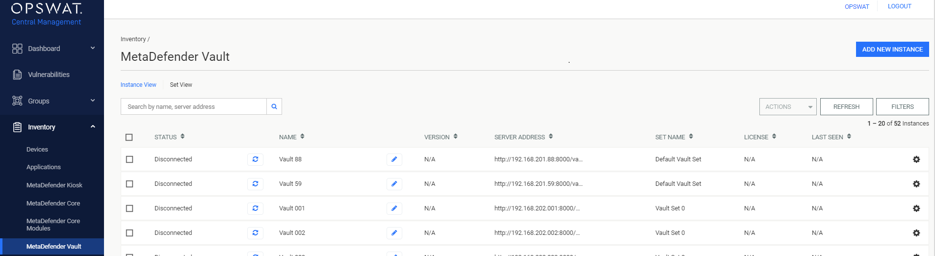Click "Default Vault Set" in Vault 88 row
Screen dimensions: 935x256
pos(678,159)
